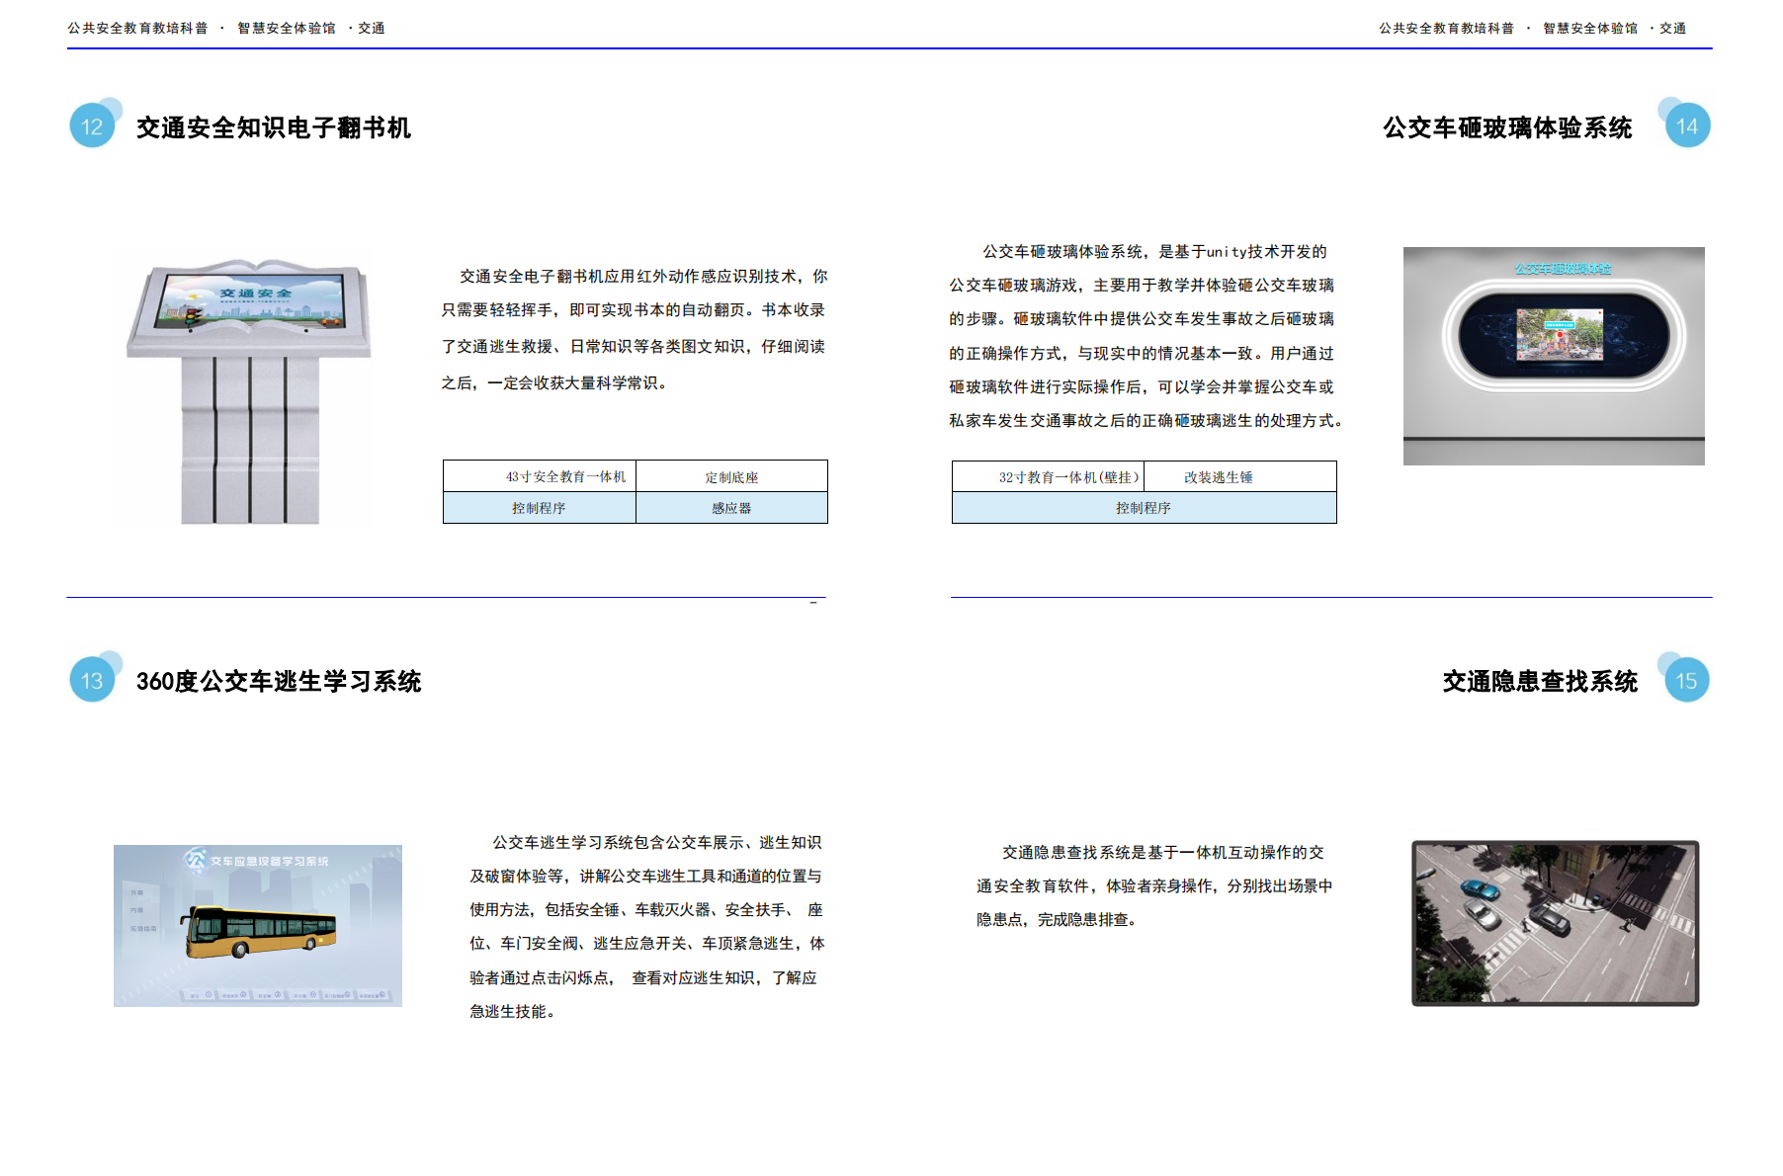Click the 公交车砸玻璃体验系统 heading
This screenshot has height=1176, width=1783.
click(1507, 127)
